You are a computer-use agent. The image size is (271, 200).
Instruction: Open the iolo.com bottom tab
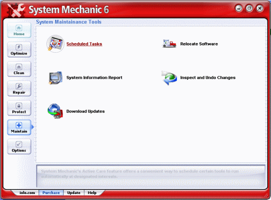[27, 193]
